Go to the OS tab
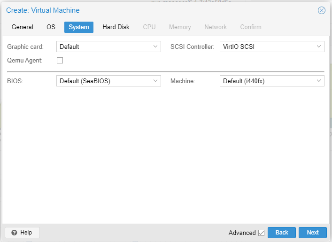332x242 pixels. pyautogui.click(x=51, y=27)
